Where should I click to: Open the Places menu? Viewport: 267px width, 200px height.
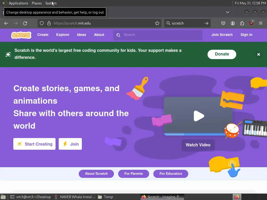tap(37, 3)
